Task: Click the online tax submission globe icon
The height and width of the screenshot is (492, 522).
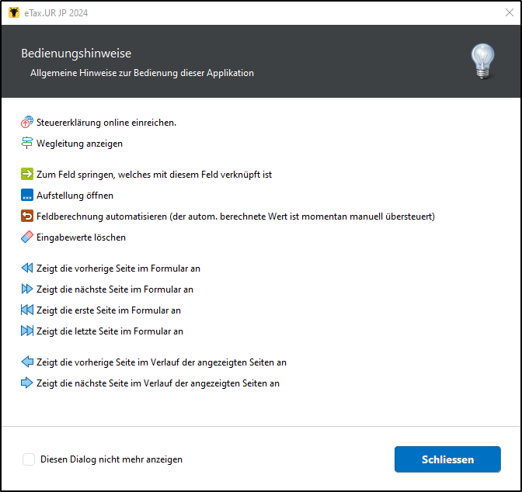Action: (x=27, y=122)
